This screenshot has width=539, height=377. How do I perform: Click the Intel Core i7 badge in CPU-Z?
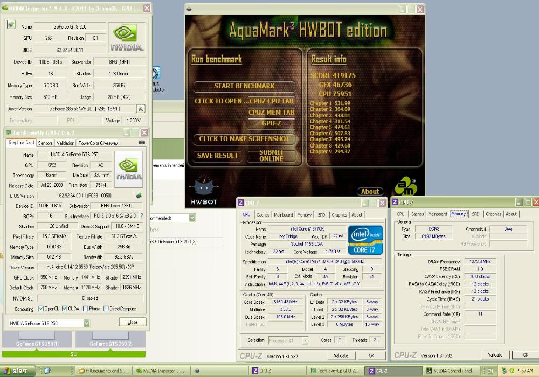pyautogui.click(x=365, y=240)
